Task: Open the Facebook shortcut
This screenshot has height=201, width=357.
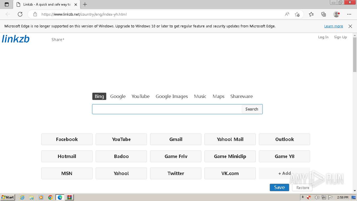Action: 67,139
